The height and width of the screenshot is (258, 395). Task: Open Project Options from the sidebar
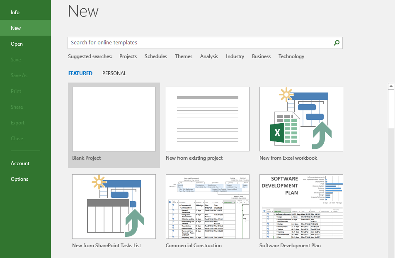pyautogui.click(x=25, y=179)
